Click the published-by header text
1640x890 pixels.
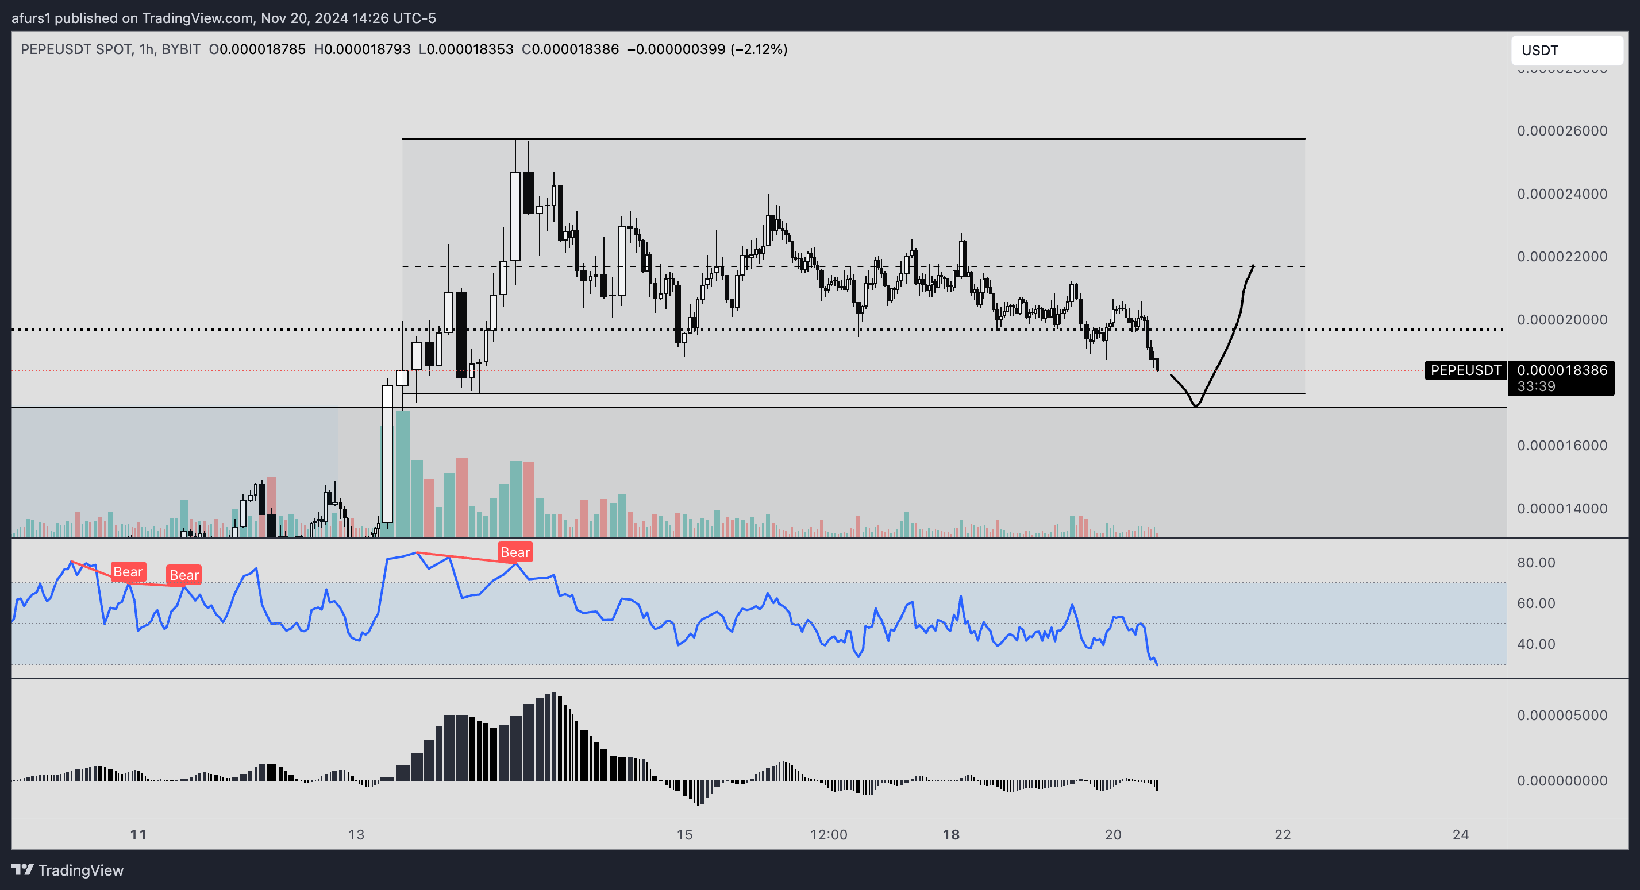pos(224,18)
